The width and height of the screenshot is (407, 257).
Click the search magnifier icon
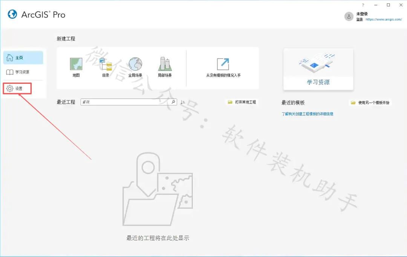tap(173, 102)
